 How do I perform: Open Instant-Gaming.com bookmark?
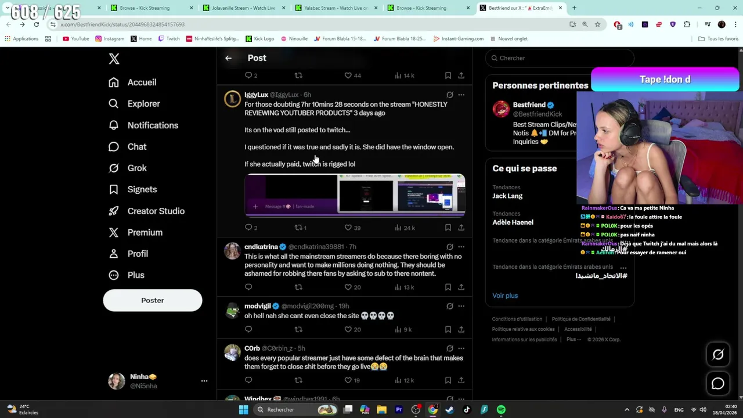pos(458,39)
